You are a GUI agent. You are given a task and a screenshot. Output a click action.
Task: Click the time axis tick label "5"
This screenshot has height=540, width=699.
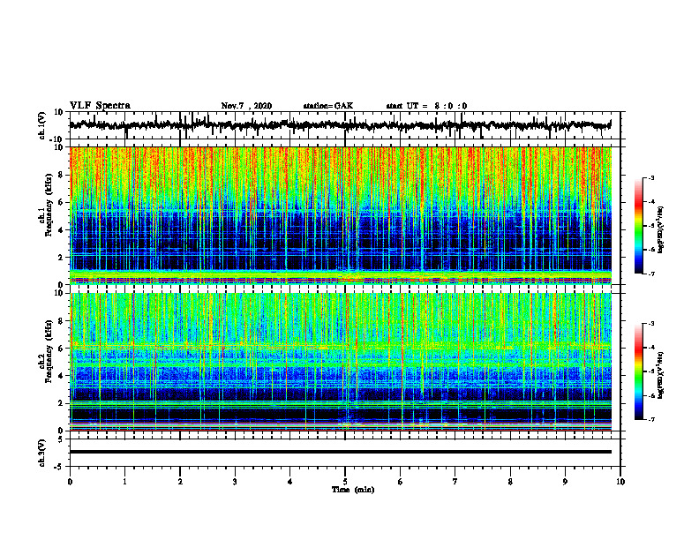344,482
